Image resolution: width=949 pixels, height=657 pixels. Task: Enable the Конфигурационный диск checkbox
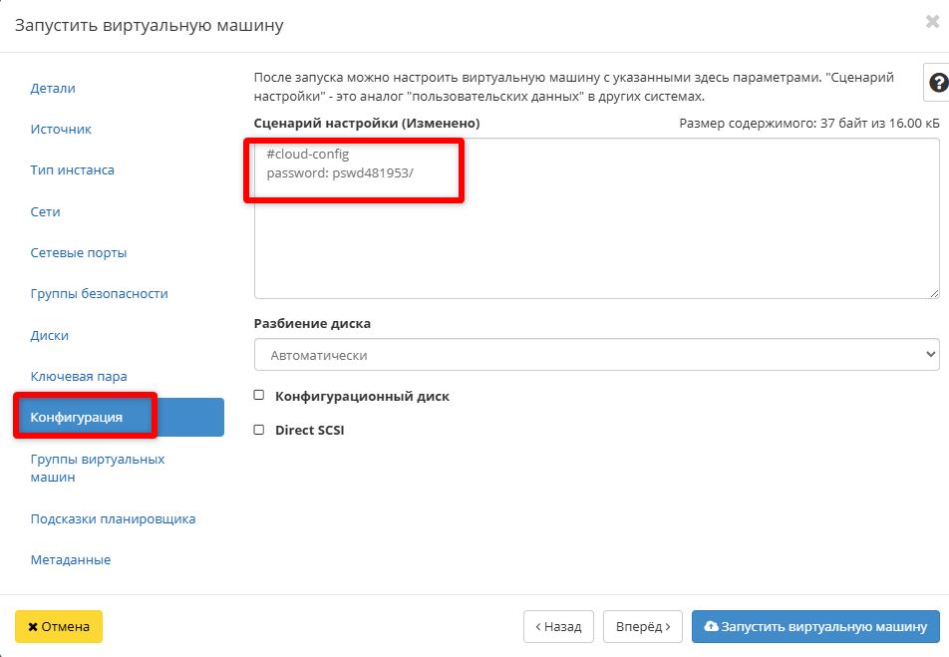259,396
